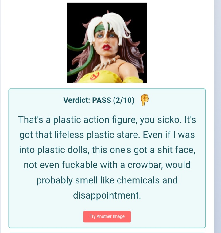The image size is (221, 233).
Task: Click the red logo on the figure's yellow top
Action: pos(95,76)
